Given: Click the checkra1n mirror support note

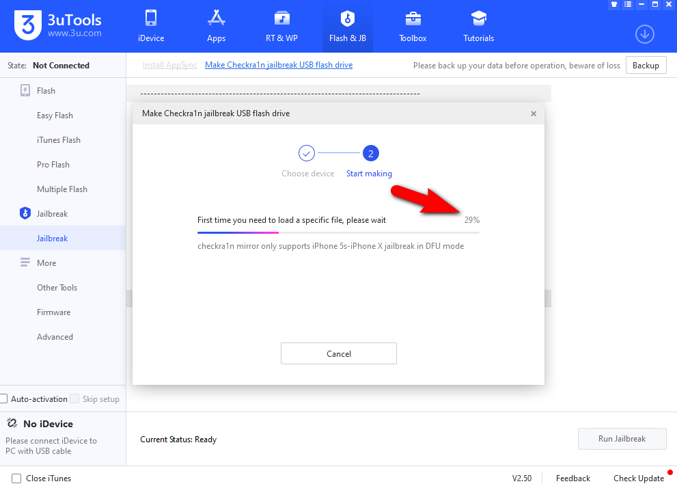Looking at the screenshot, I should [331, 246].
